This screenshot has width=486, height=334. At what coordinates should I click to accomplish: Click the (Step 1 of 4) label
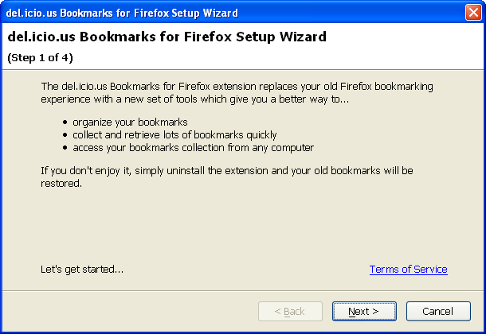click(41, 58)
